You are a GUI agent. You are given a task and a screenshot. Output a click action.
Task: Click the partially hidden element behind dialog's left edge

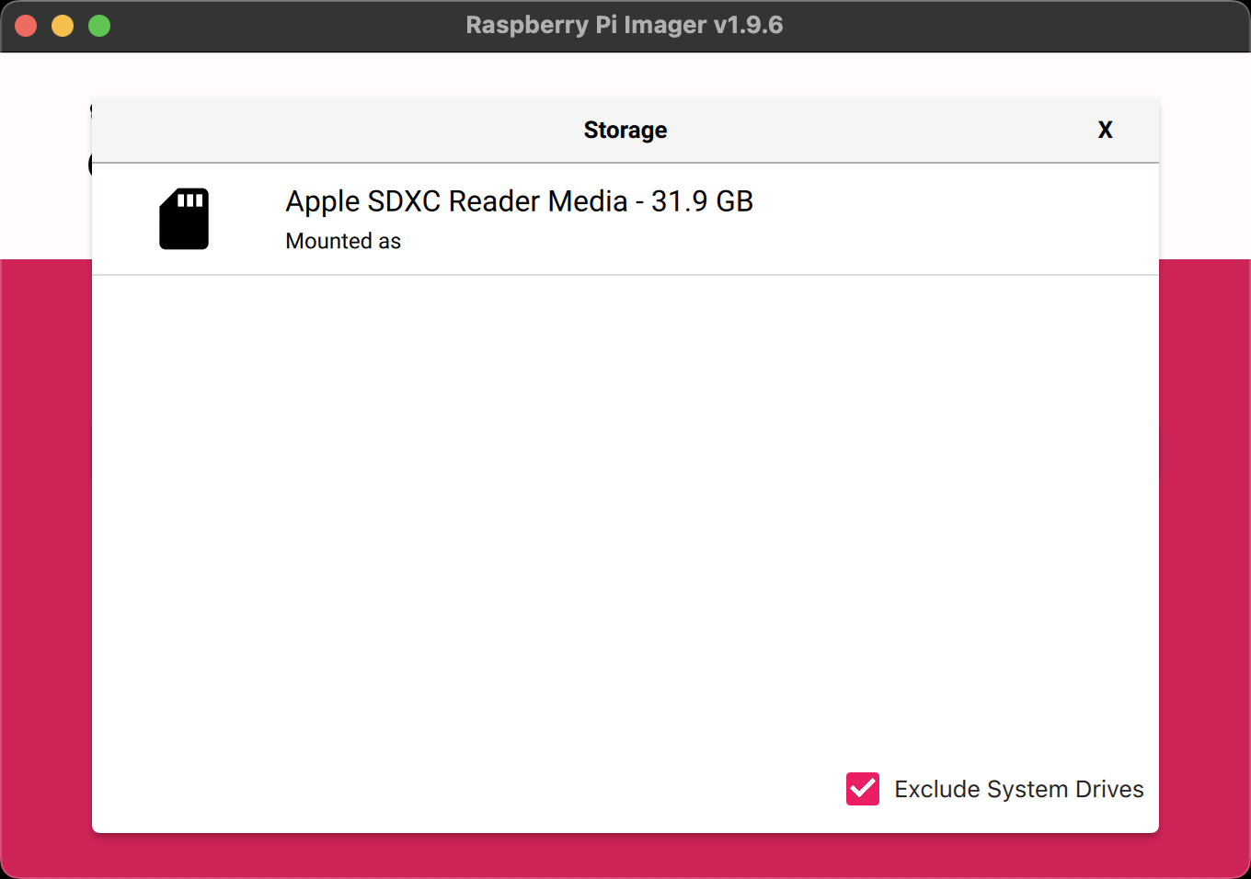[89, 165]
